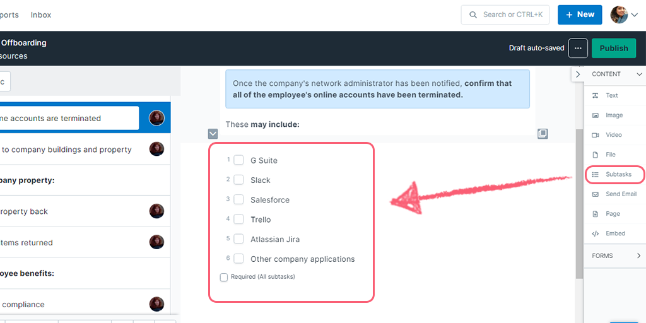
Task: Open the Inbox tab
Action: [x=41, y=15]
